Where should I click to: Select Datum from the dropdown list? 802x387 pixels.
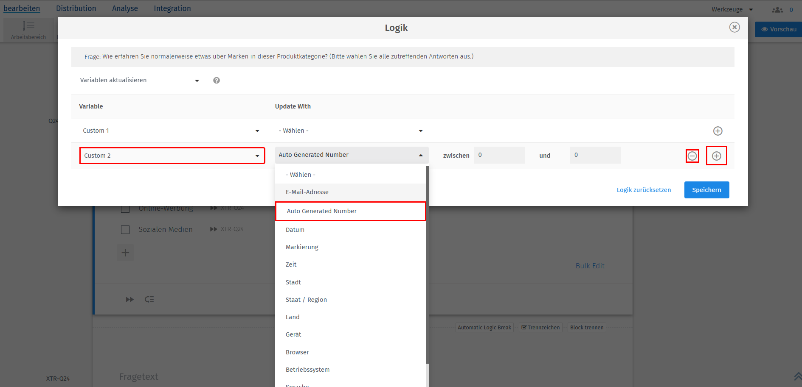tap(295, 230)
